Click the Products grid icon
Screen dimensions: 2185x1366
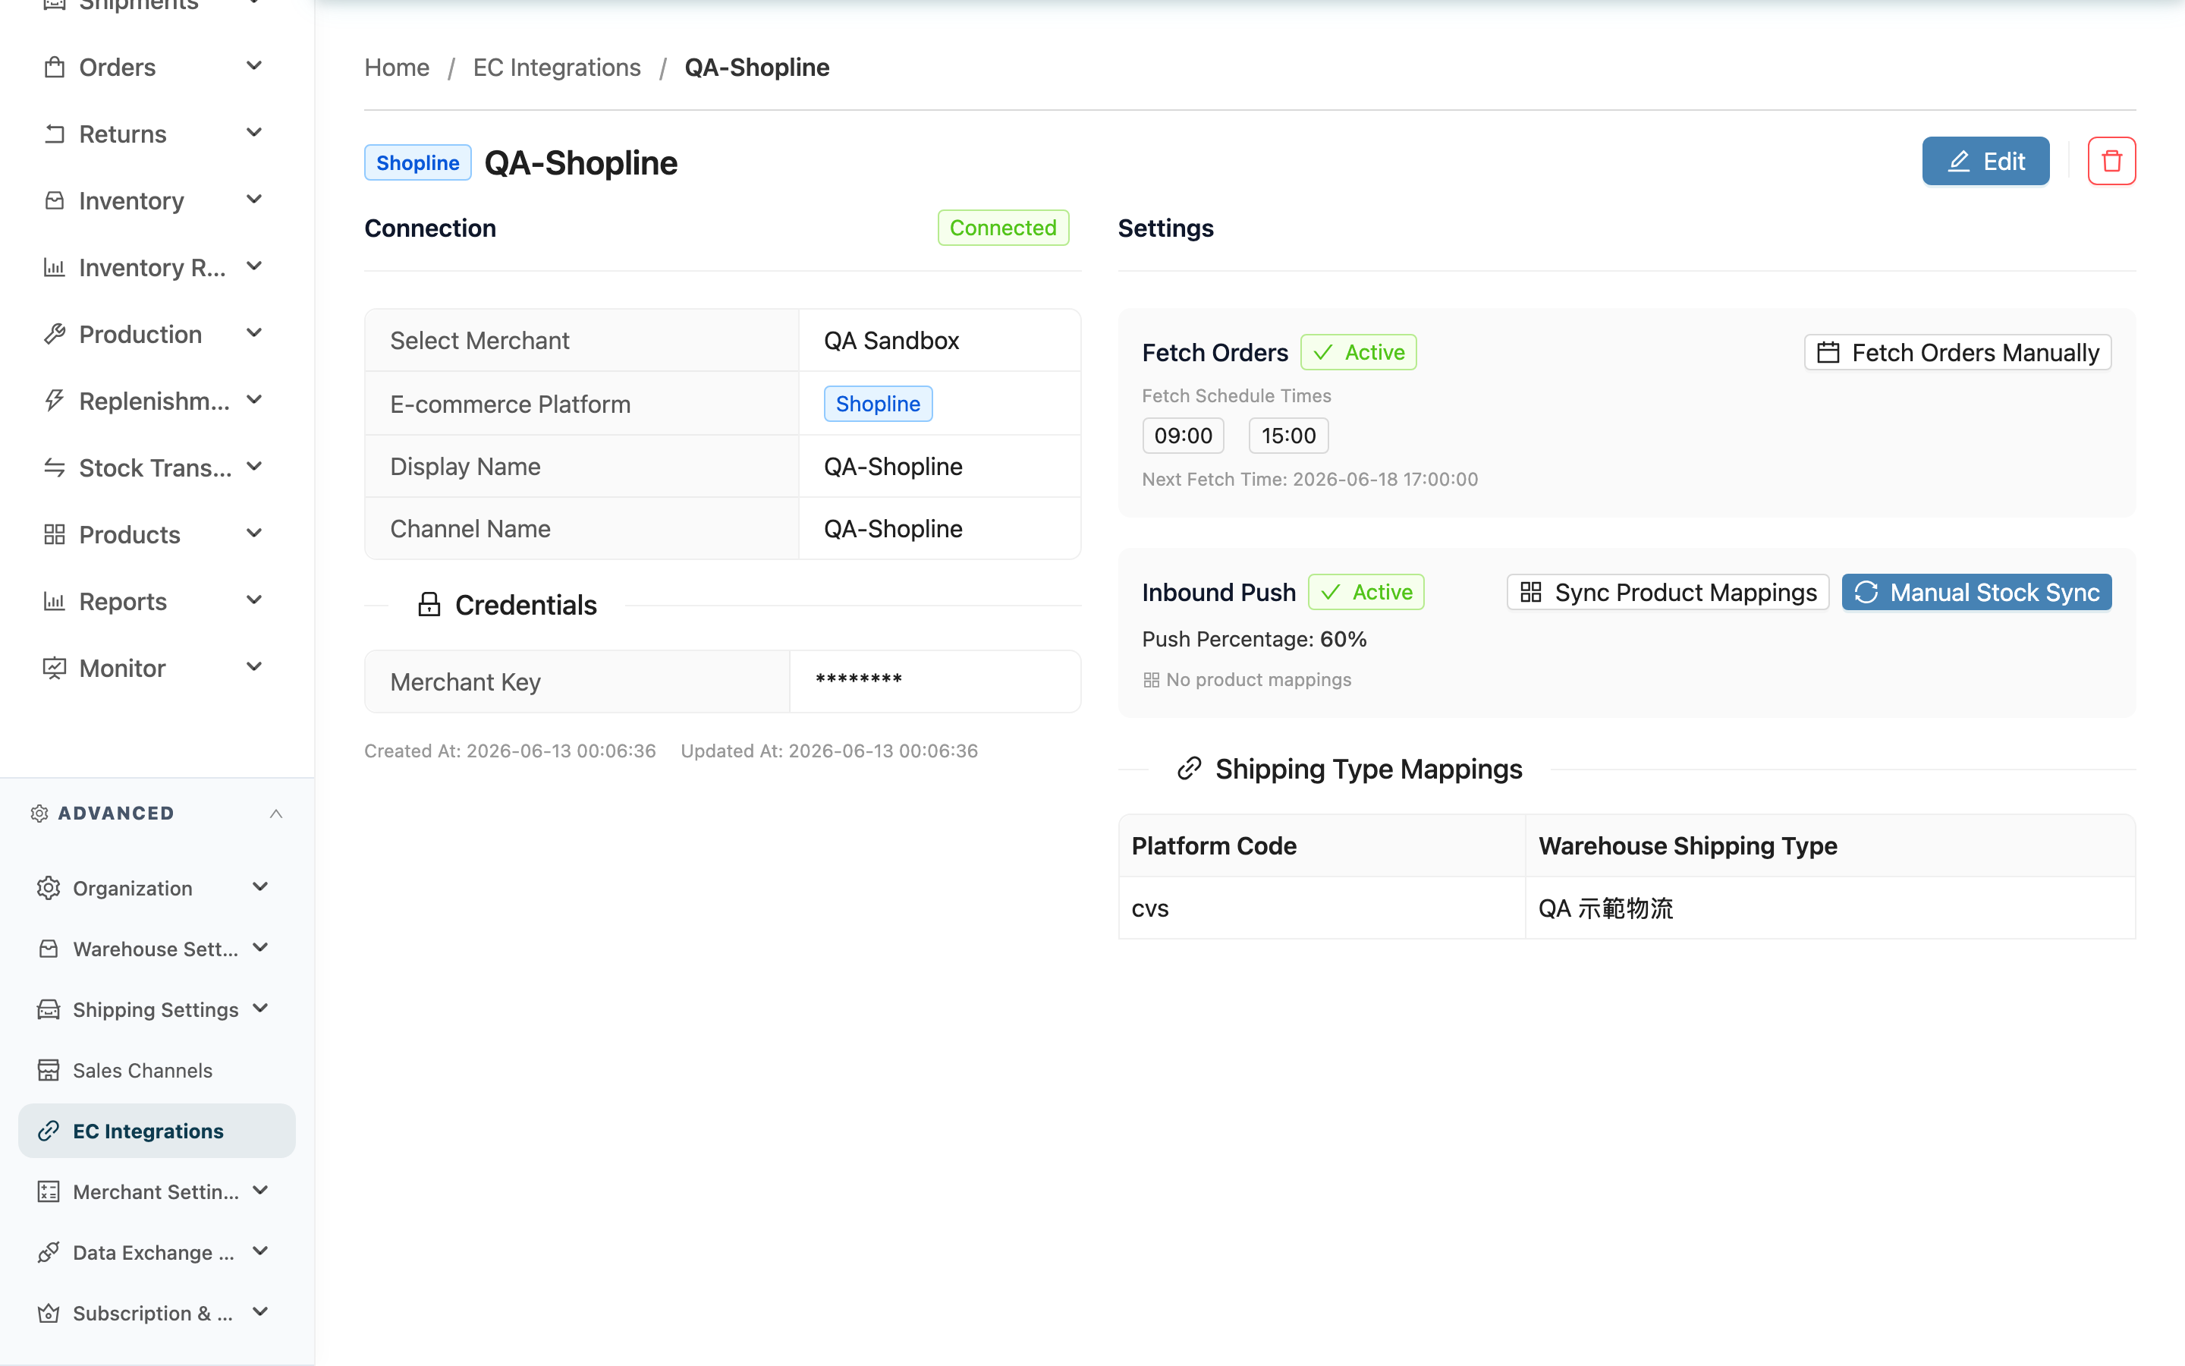point(54,534)
